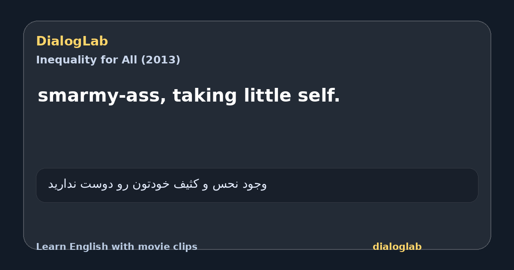Screen dimensions: 514x270
Task: Open the Inequality for All (2013) movie title
Action: (x=108, y=60)
